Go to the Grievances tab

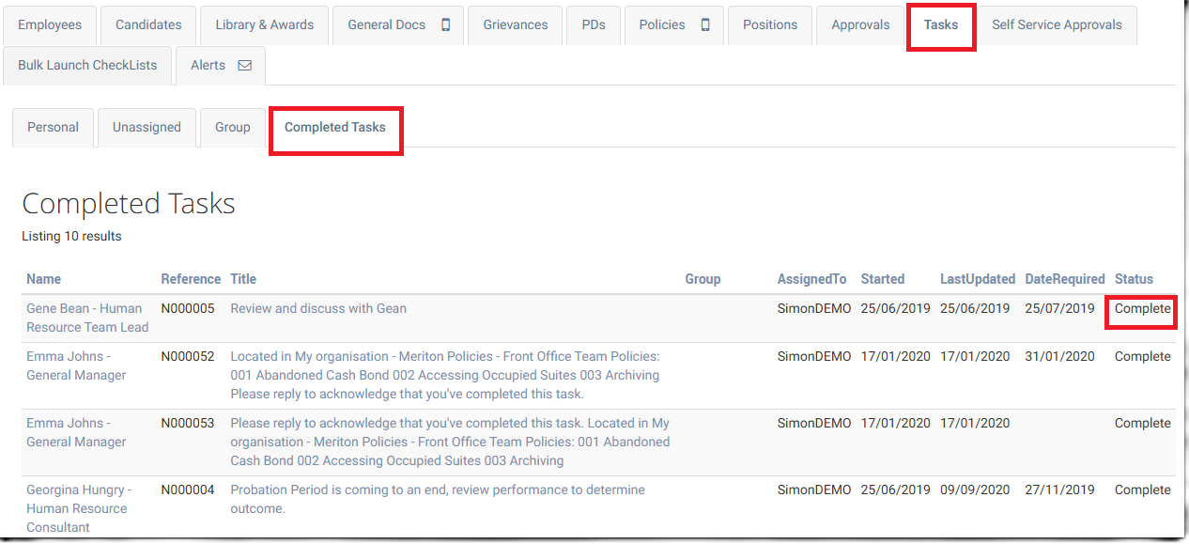[516, 25]
